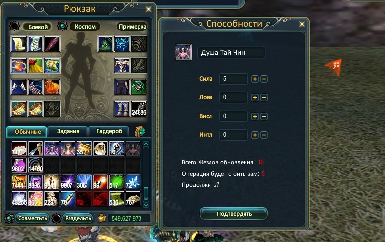Switch to the Задания tab
The image size is (385, 242).
[68, 131]
